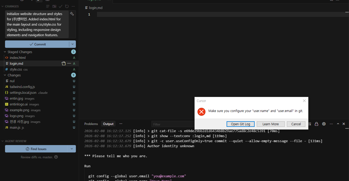Image resolution: width=349 pixels, height=181 pixels.
Task: Click the red error icon in dialog
Action: [x=201, y=112]
